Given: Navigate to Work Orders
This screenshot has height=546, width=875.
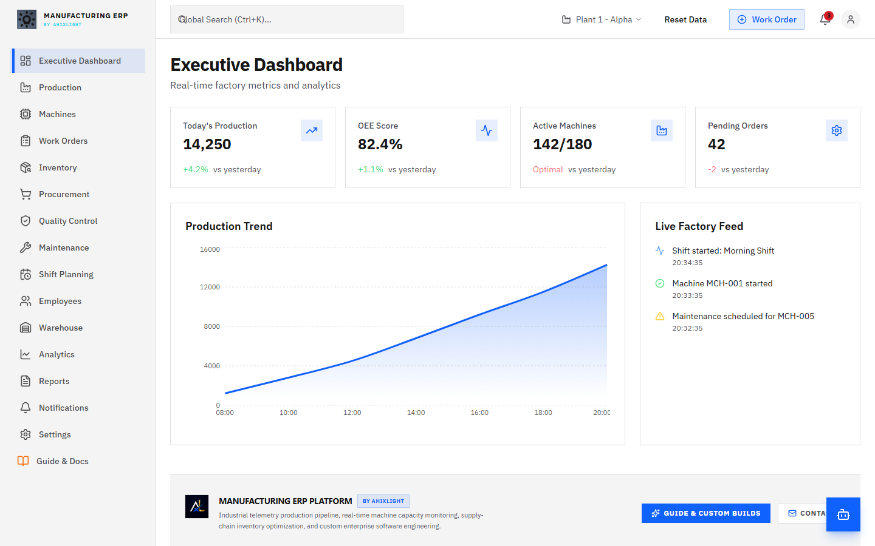Looking at the screenshot, I should pyautogui.click(x=79, y=141).
